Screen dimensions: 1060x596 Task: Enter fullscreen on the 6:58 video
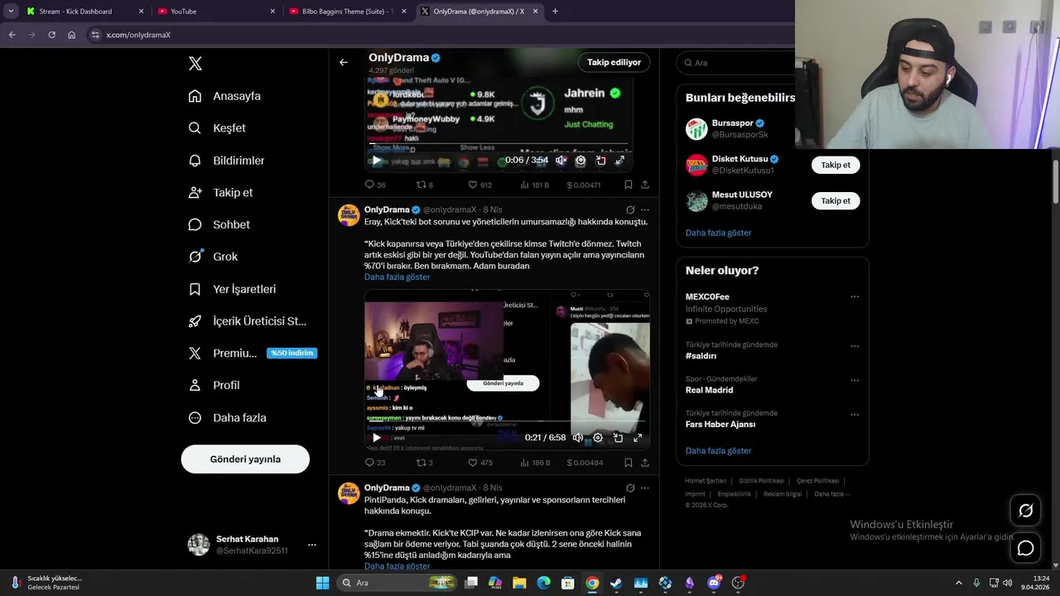coord(638,438)
